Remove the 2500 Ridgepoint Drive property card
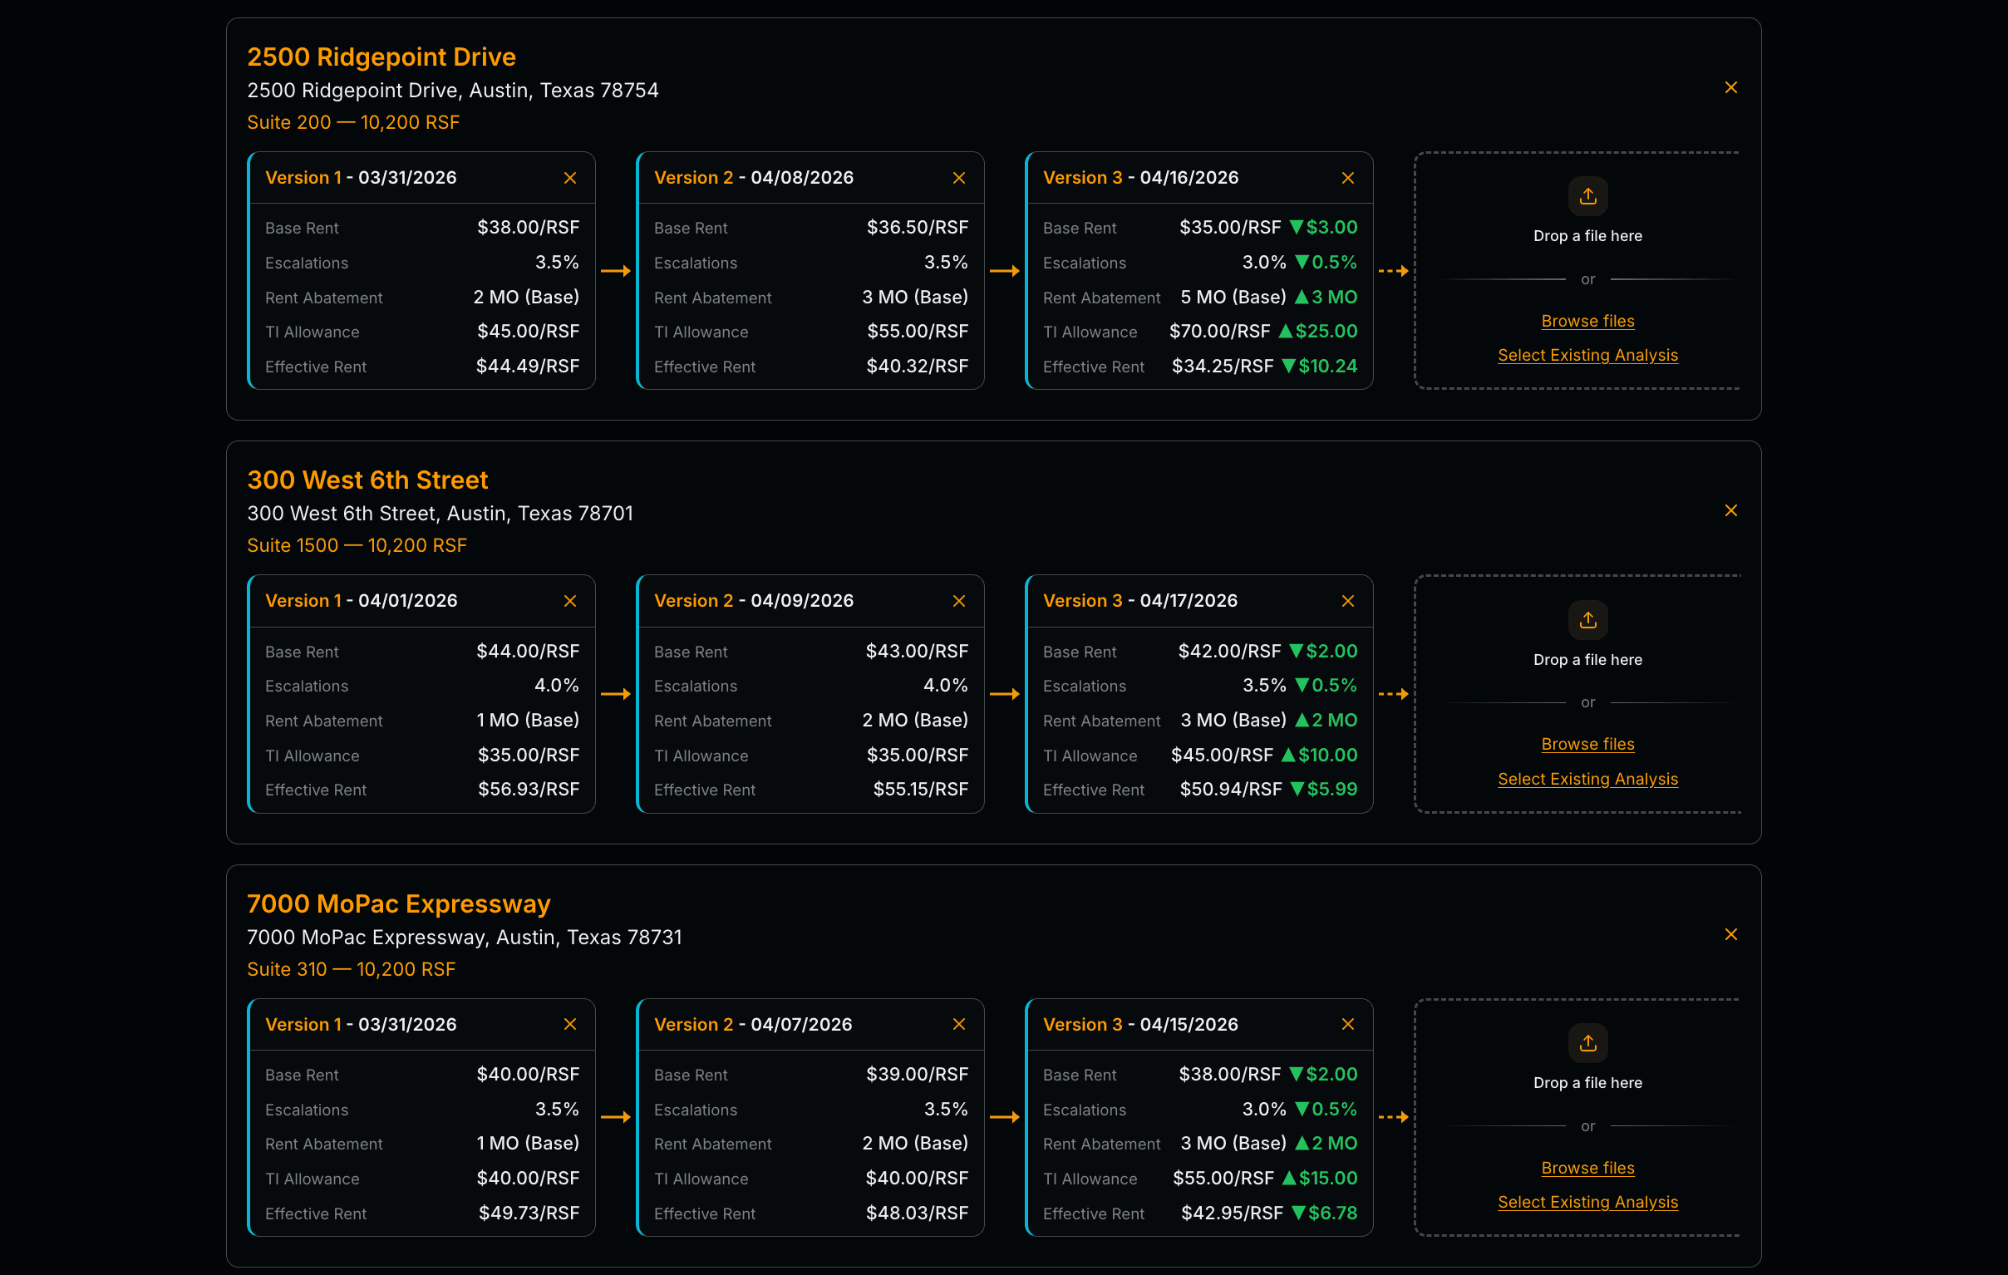The height and width of the screenshot is (1275, 2008). pos(1730,86)
